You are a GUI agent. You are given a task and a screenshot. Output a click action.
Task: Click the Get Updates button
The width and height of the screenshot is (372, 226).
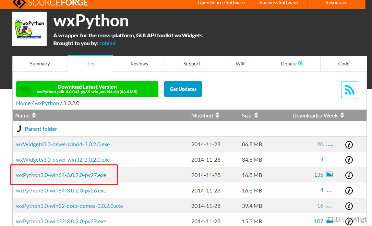coord(183,89)
